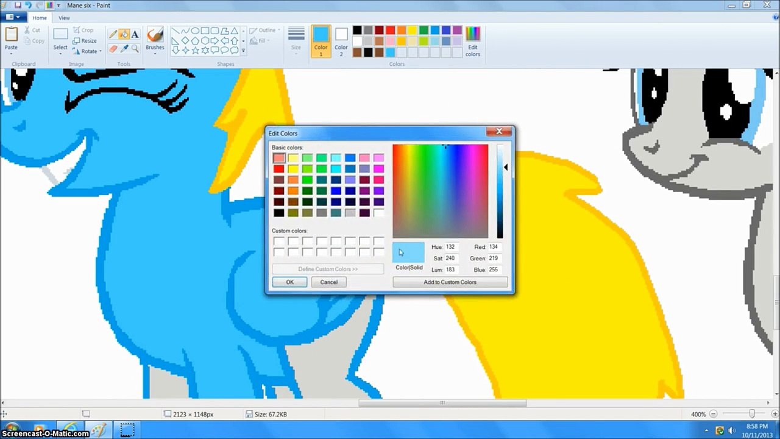Click the Cut scissors command

coord(32,30)
